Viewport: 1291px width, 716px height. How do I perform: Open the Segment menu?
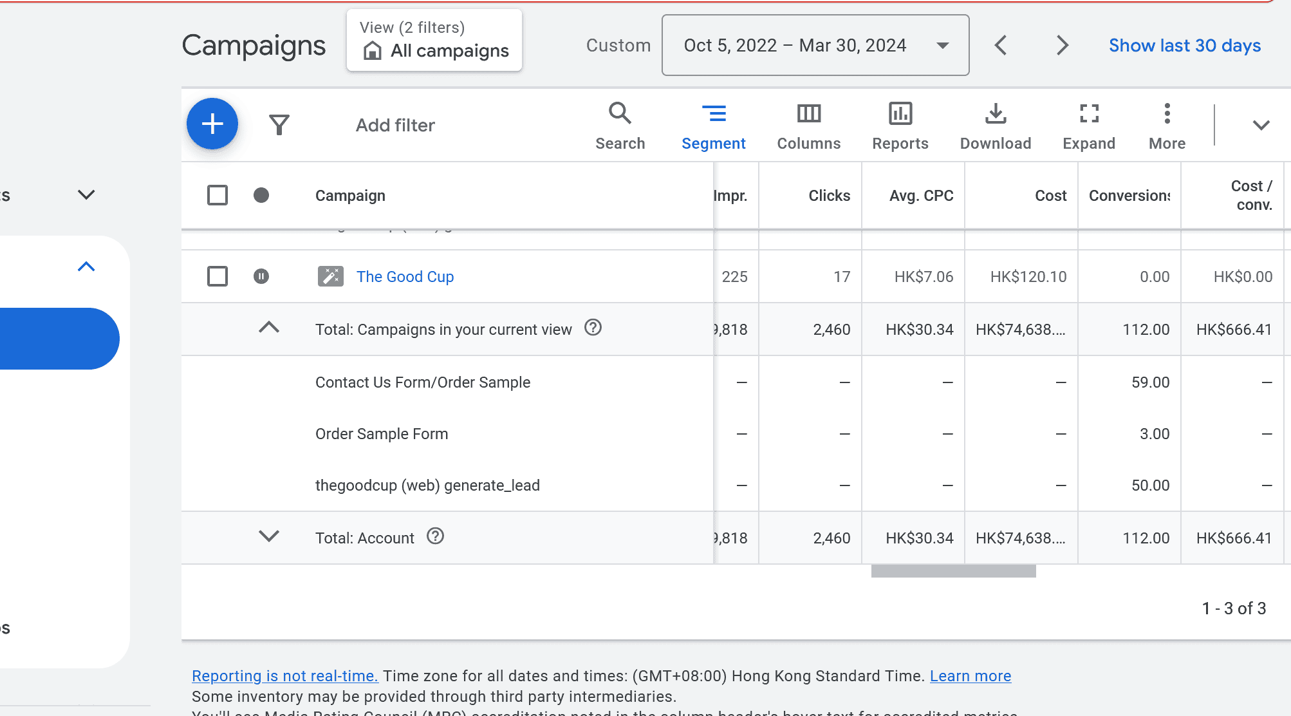click(x=713, y=126)
